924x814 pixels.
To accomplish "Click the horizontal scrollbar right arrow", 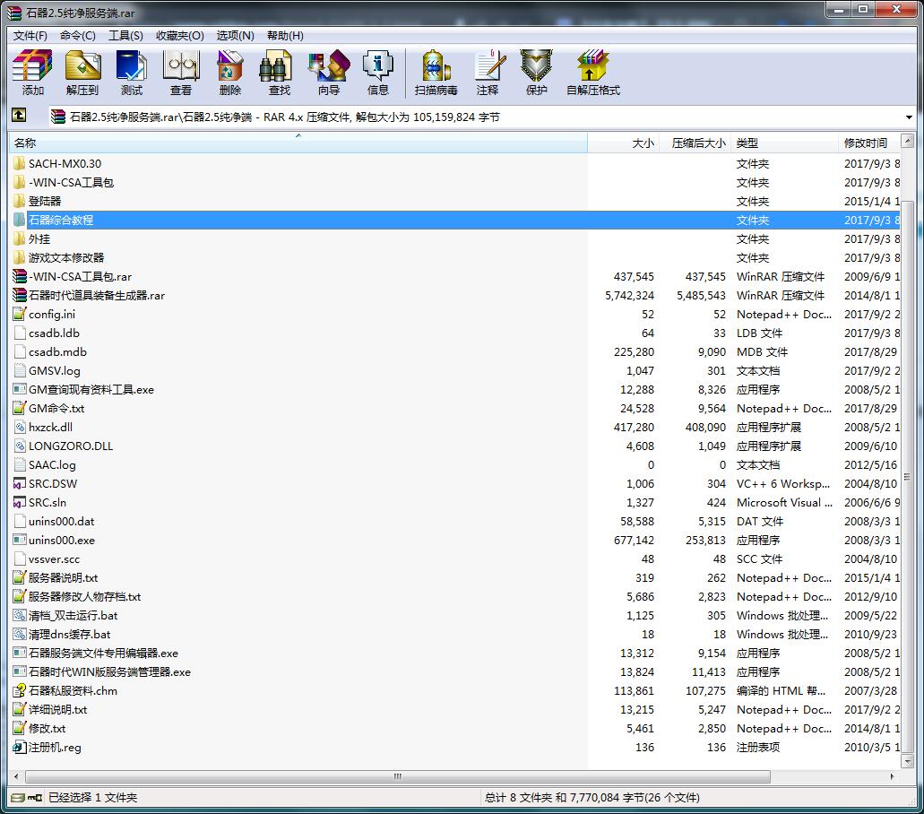I will [892, 776].
